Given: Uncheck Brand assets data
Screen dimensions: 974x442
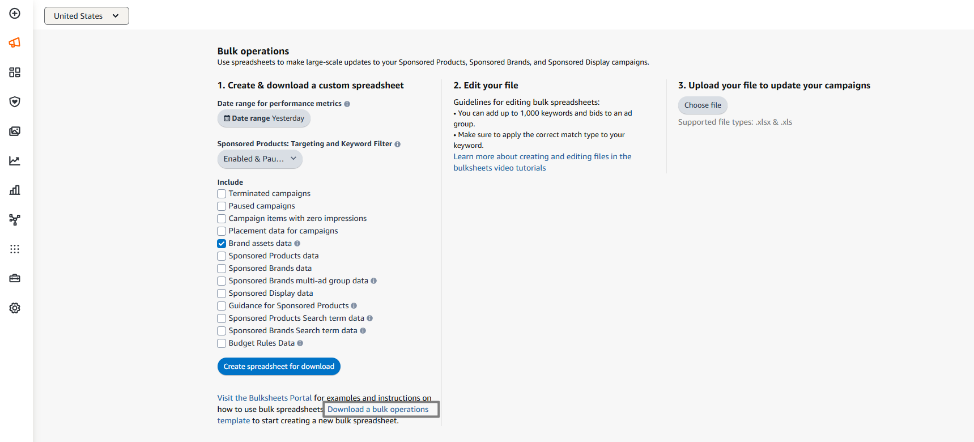Looking at the screenshot, I should (221, 243).
